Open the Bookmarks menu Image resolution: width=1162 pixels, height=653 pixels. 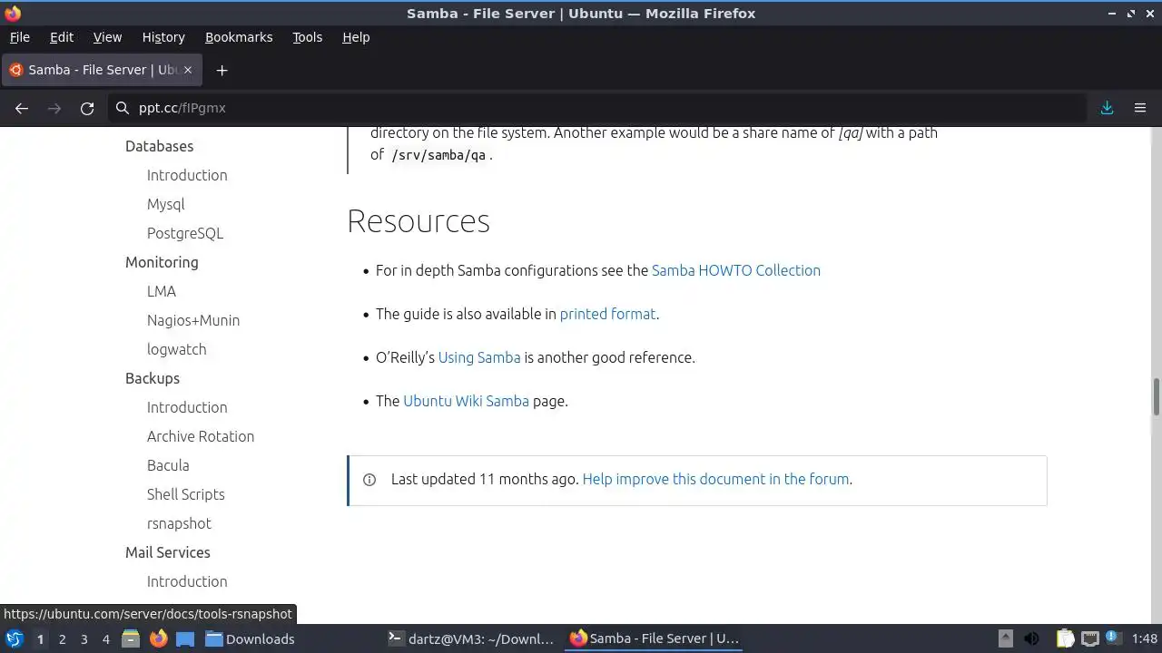239,37
